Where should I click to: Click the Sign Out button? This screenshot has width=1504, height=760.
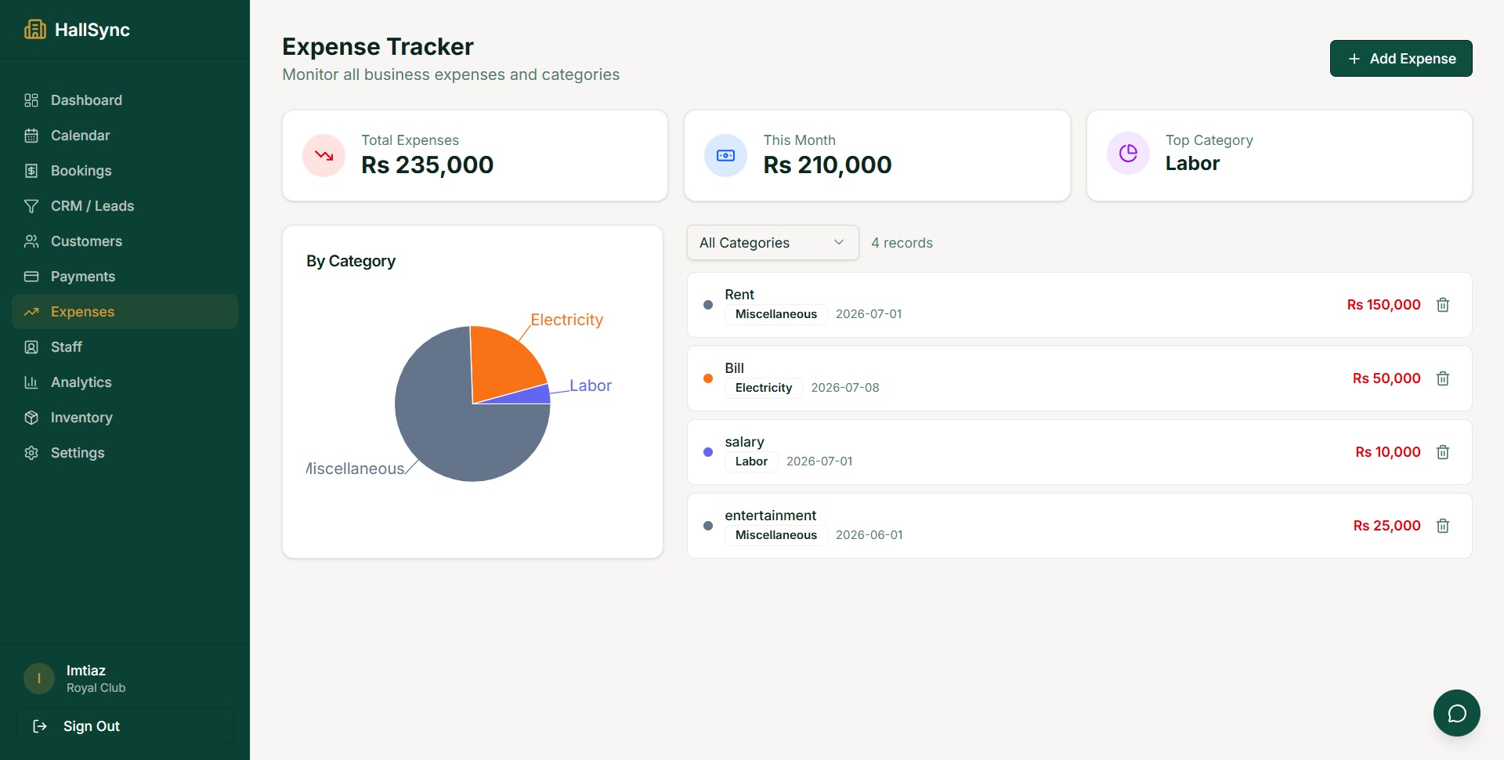coord(125,726)
